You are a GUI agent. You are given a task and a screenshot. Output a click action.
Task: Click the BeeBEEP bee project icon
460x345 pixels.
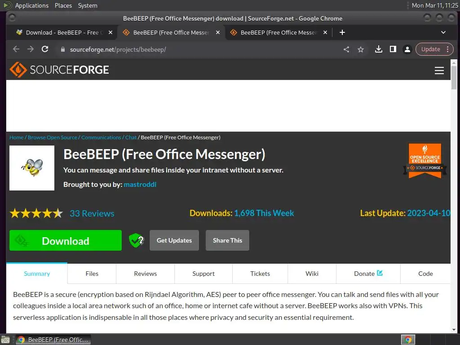[32, 168]
